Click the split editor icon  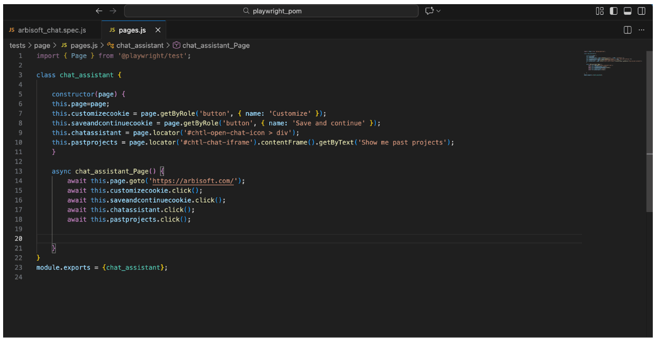pyautogui.click(x=627, y=30)
